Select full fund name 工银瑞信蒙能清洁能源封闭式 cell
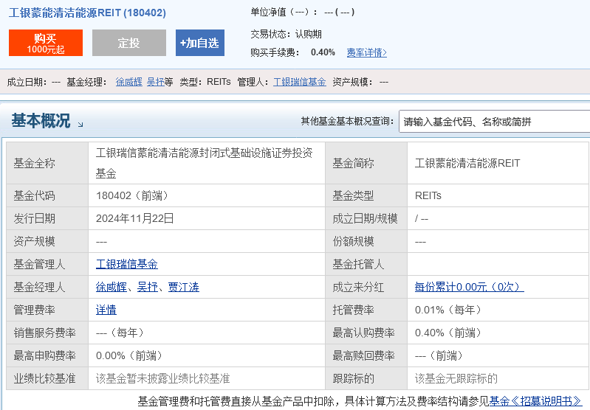The image size is (590, 410). point(207,163)
